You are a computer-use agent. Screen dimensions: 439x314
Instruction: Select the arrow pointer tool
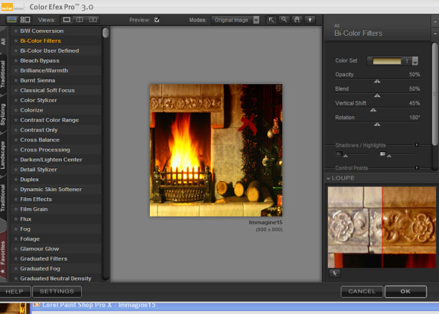(271, 20)
